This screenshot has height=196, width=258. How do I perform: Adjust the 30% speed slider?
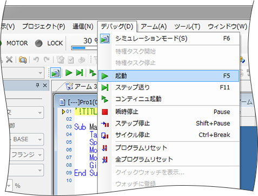pyautogui.click(x=84, y=48)
